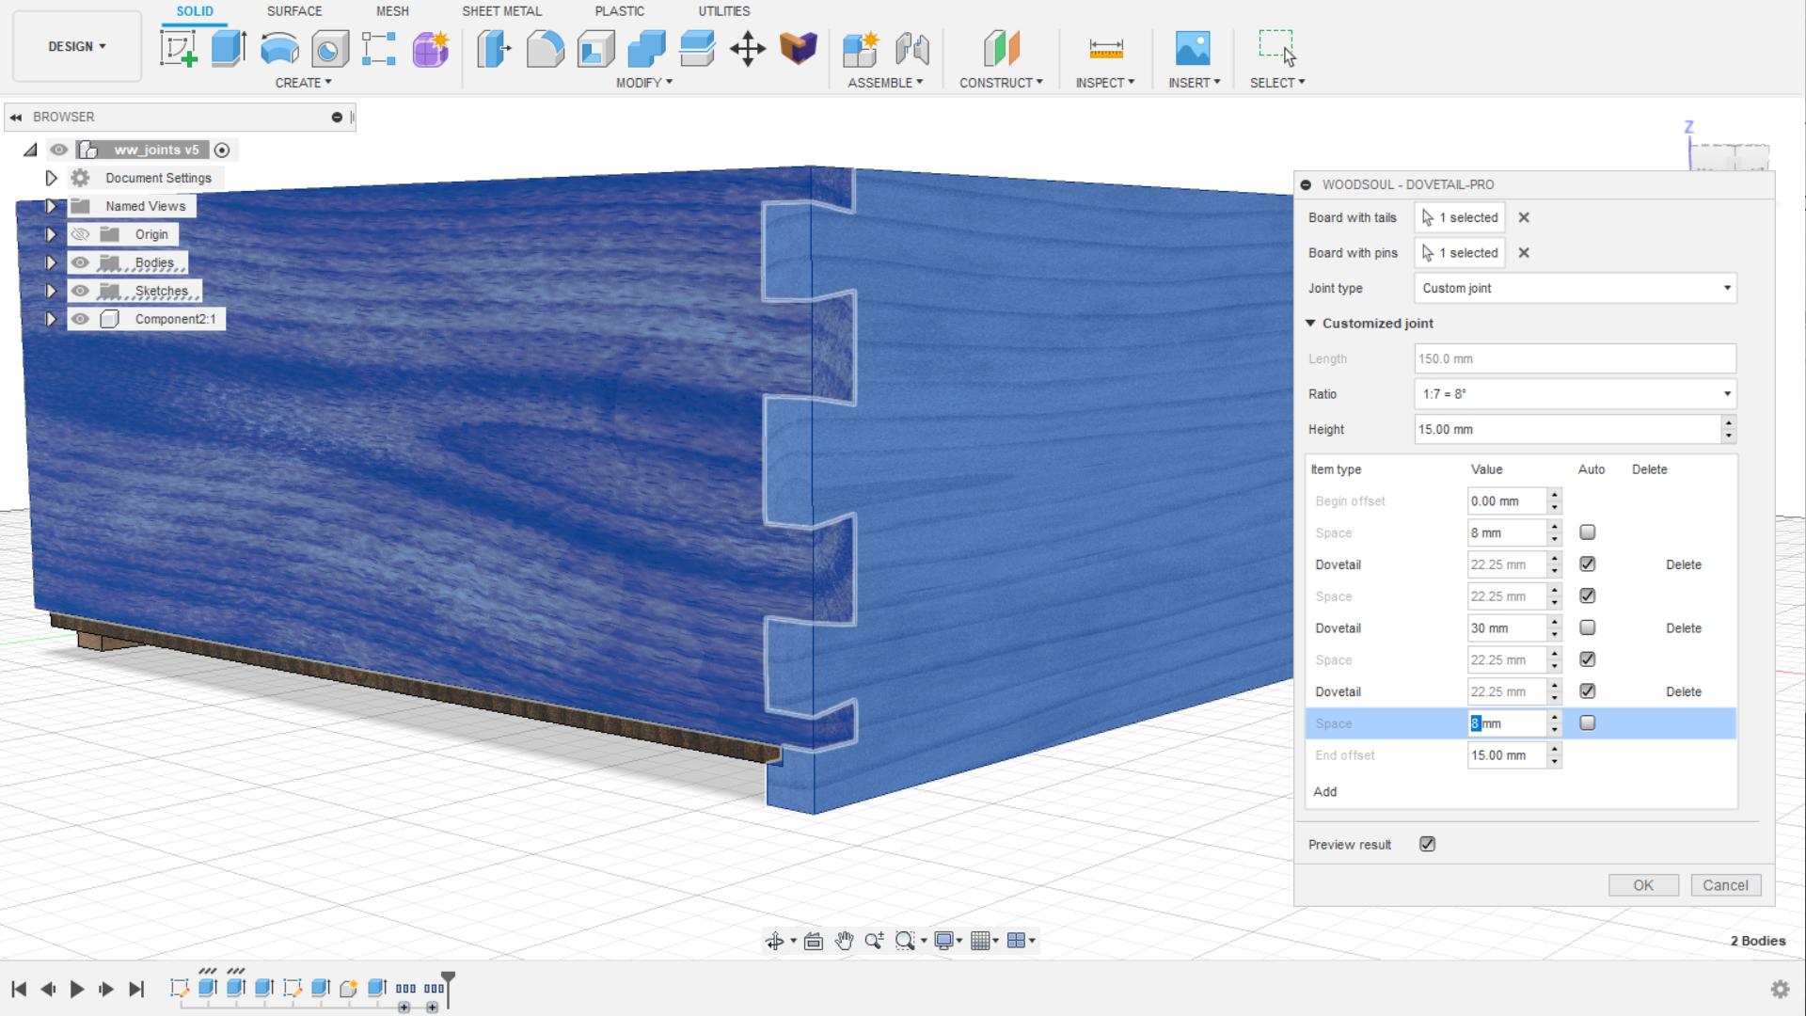1806x1016 pixels.
Task: Uncheck the Preview result checkbox
Action: pyautogui.click(x=1427, y=844)
